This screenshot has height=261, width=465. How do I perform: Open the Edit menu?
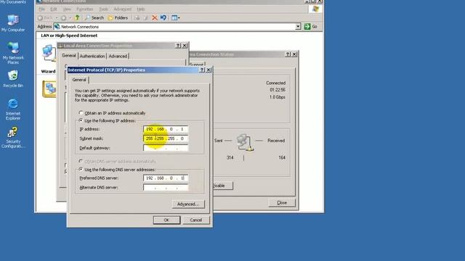pyautogui.click(x=53, y=9)
